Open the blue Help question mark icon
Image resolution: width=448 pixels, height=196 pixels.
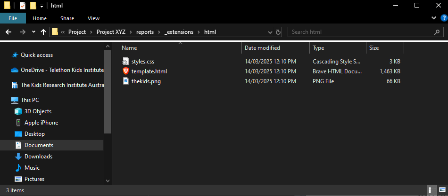coord(443,18)
